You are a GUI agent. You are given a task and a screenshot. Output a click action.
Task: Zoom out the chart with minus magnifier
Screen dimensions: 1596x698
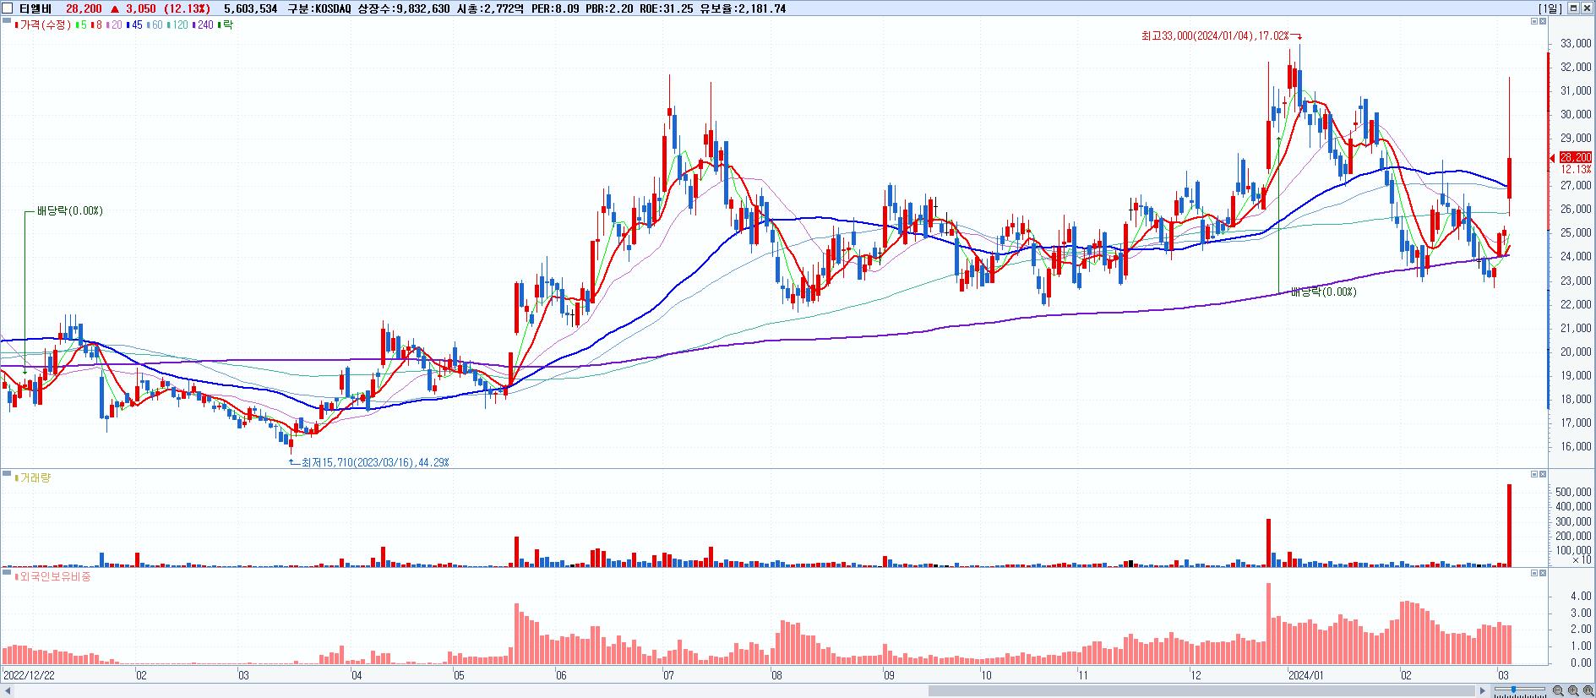[x=1558, y=690]
